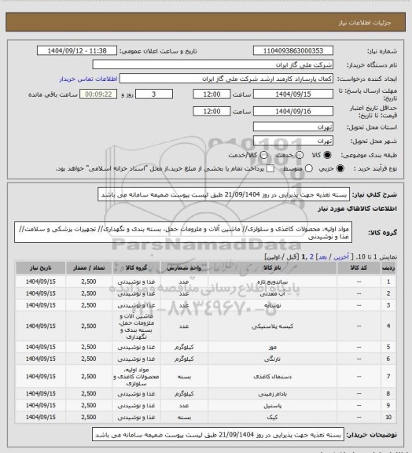Click the نام کالا column header
The width and height of the screenshot is (412, 453).
(x=272, y=268)
